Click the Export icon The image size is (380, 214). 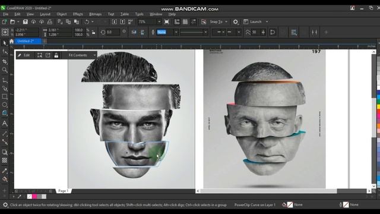[122, 22]
